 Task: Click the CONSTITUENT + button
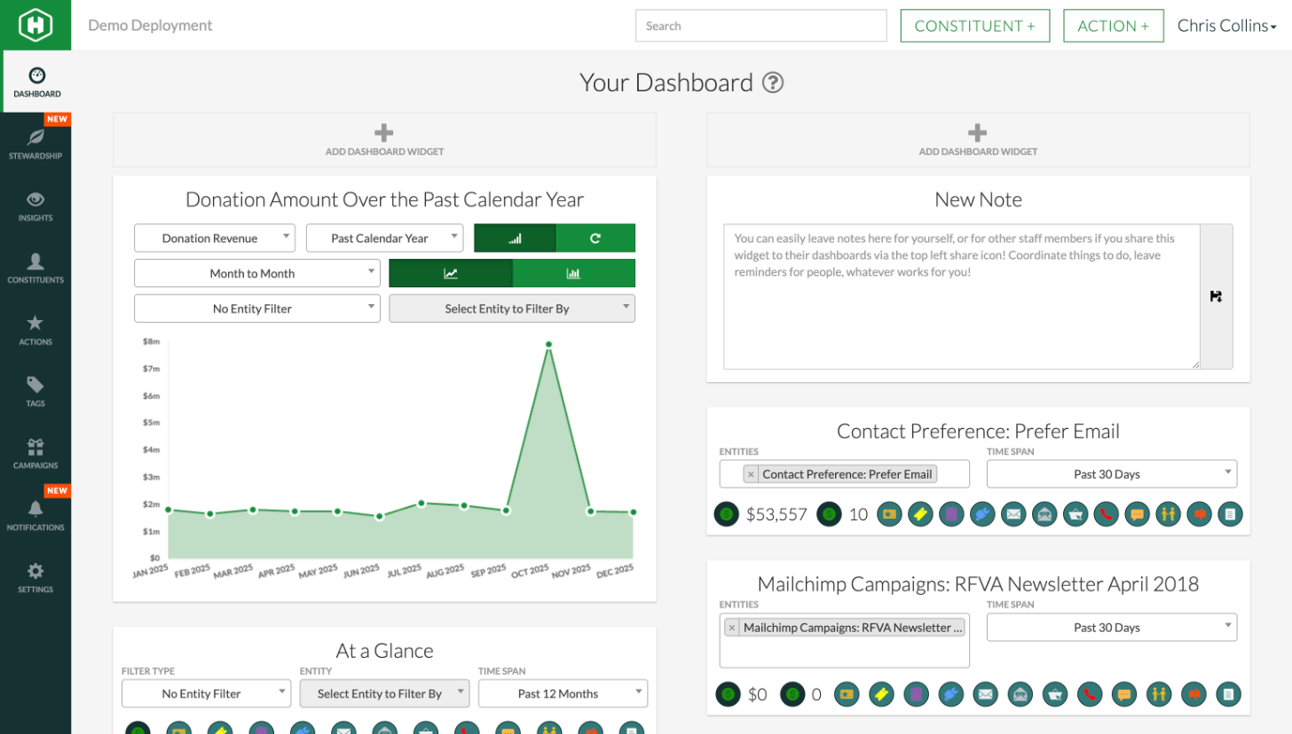(x=974, y=26)
